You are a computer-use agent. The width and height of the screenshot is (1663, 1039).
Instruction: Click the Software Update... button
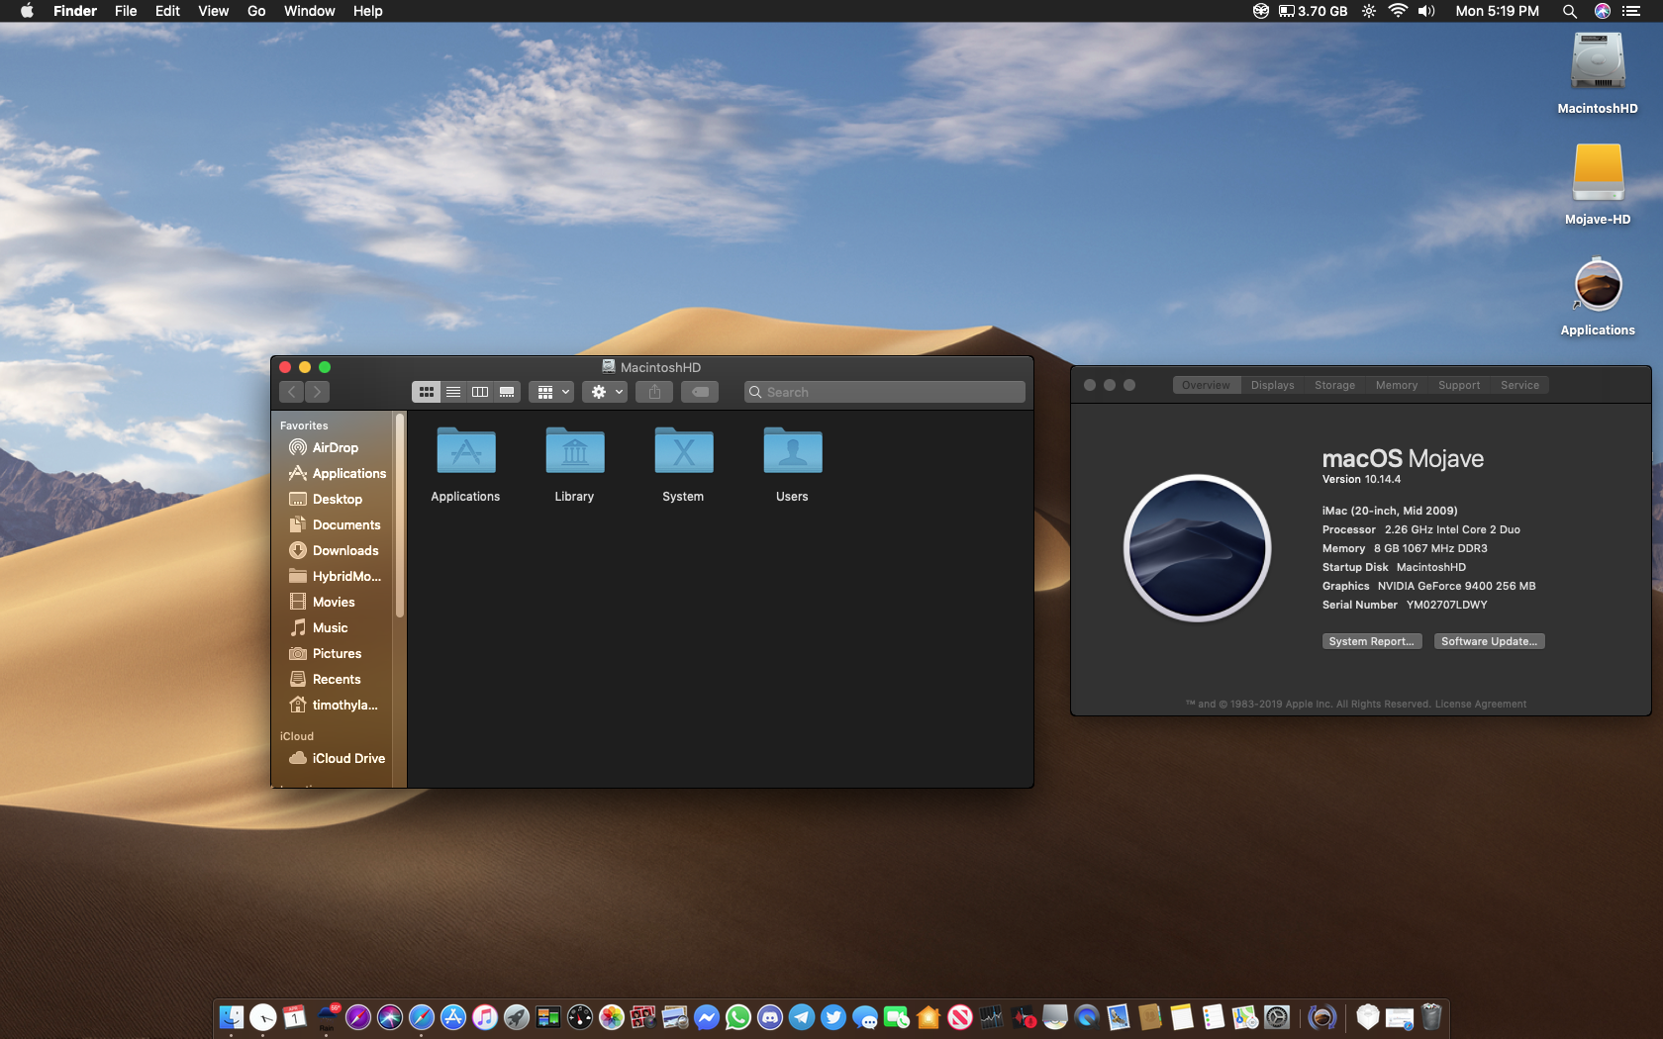click(1489, 641)
